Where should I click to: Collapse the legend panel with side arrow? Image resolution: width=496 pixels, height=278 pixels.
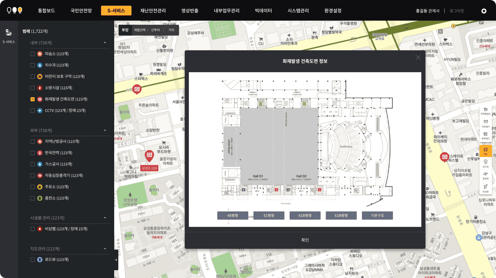[116, 260]
